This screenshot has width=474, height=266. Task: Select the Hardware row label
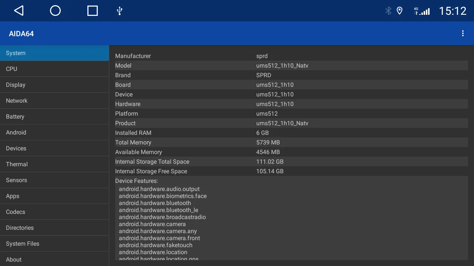128,104
